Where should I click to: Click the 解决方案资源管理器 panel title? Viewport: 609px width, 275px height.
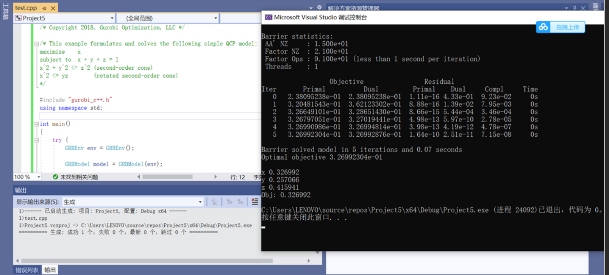[354, 8]
